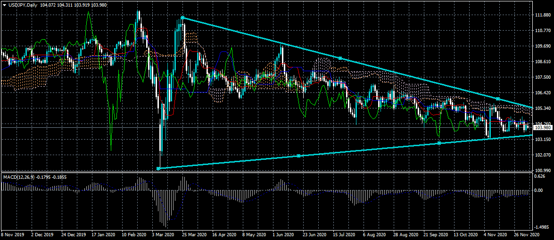Select the upper trendline's start anchor at March 2020 high
The image size is (554, 240).
[x=182, y=17]
